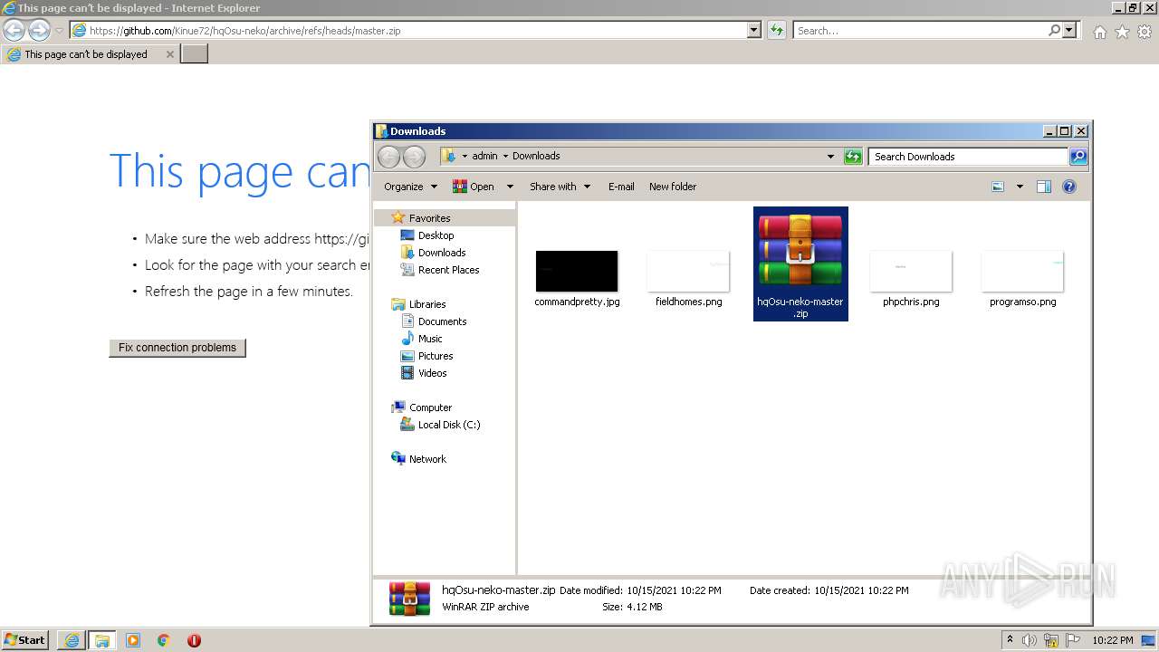Open recent pages dropdown next to IE forward button

[x=59, y=31]
